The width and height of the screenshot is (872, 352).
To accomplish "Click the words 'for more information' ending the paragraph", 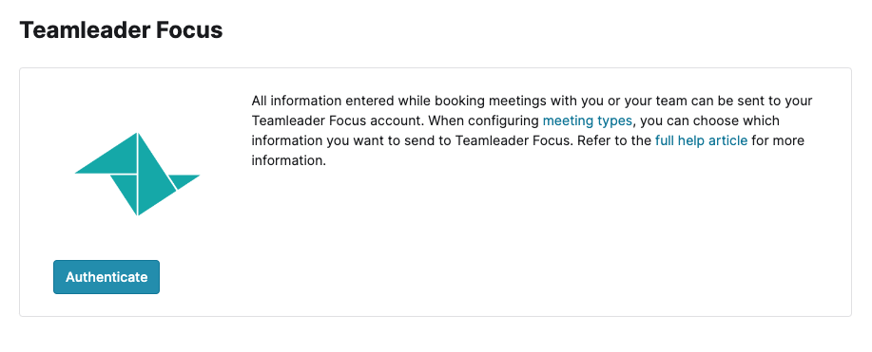I will click(x=778, y=140).
